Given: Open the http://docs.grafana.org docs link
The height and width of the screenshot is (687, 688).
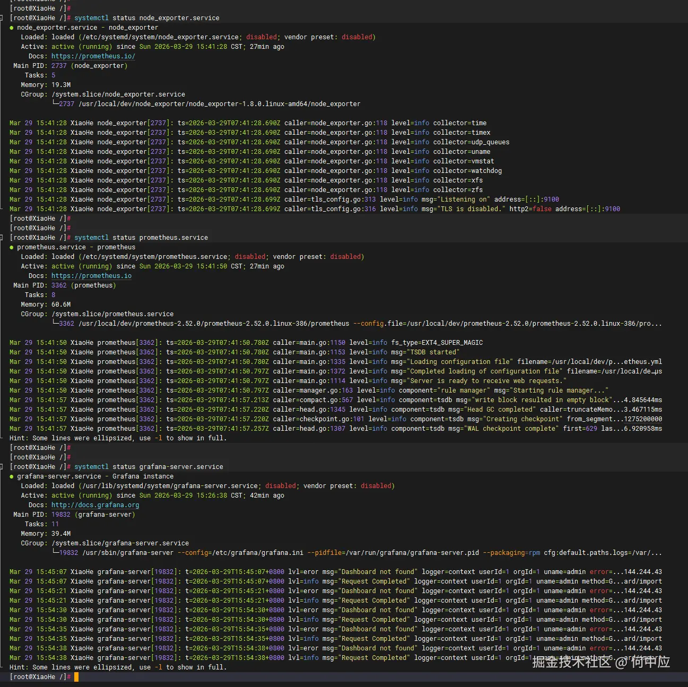Looking at the screenshot, I should 95,505.
